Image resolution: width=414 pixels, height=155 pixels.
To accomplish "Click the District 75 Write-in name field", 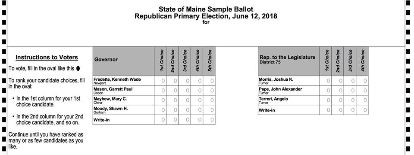I will click(x=289, y=110).
